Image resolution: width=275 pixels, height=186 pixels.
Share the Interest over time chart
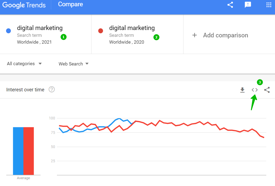(267, 90)
